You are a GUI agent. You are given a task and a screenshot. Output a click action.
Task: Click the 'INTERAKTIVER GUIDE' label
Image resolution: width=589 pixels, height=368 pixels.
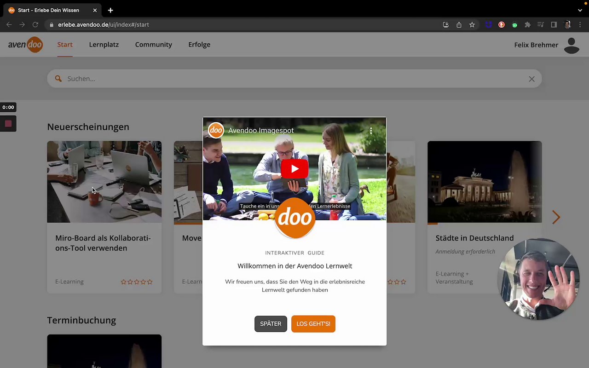click(295, 253)
